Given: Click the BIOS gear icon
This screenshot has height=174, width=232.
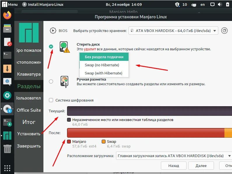Looking at the screenshot, I should pos(53,31).
